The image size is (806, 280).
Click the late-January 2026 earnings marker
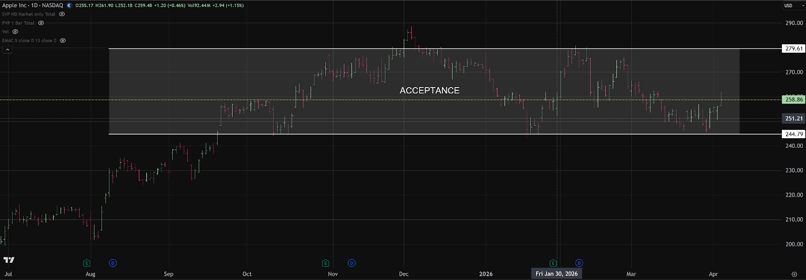coord(553,263)
